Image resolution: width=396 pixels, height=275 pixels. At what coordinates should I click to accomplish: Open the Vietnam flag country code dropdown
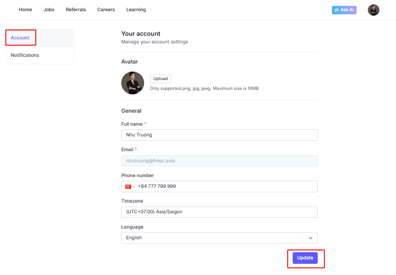pos(130,186)
